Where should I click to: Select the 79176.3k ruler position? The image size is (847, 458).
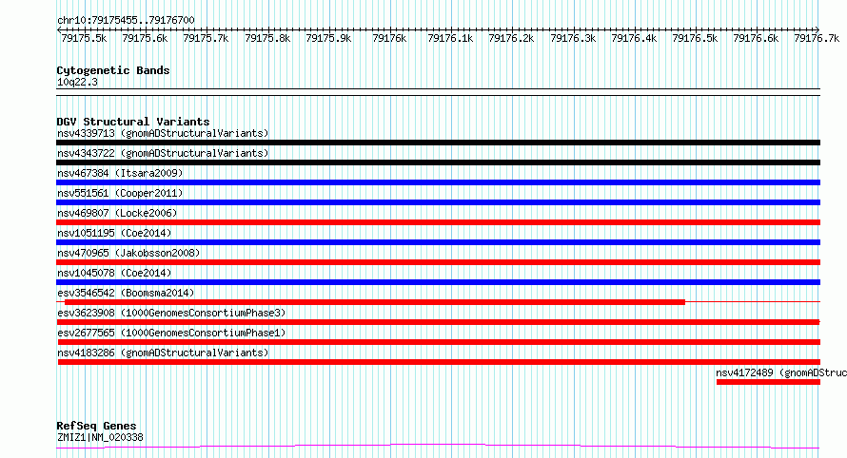pyautogui.click(x=573, y=38)
